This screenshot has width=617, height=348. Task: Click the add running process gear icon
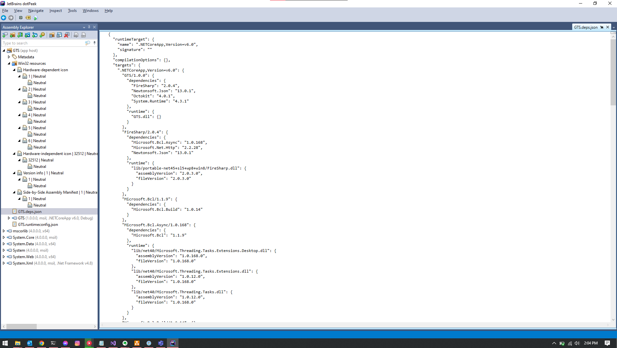42,35
